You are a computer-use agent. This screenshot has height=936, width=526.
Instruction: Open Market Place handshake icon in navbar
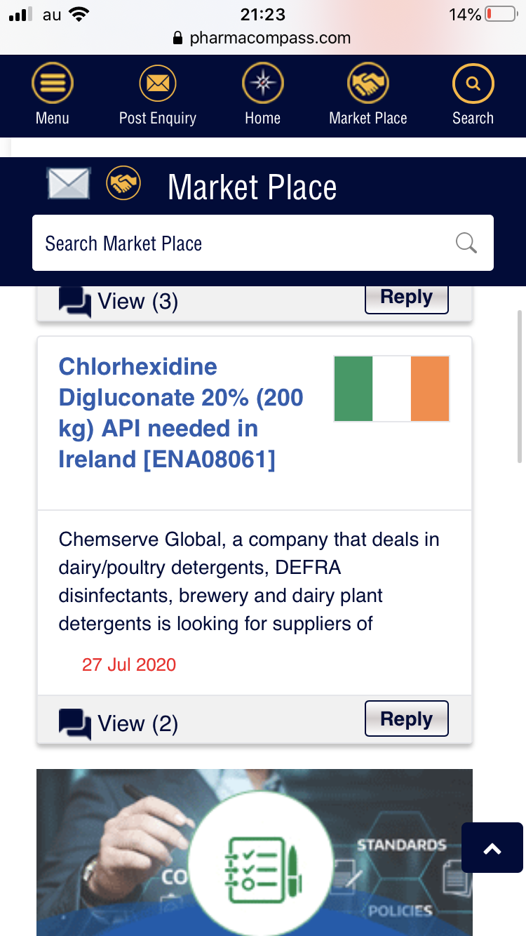pos(368,85)
